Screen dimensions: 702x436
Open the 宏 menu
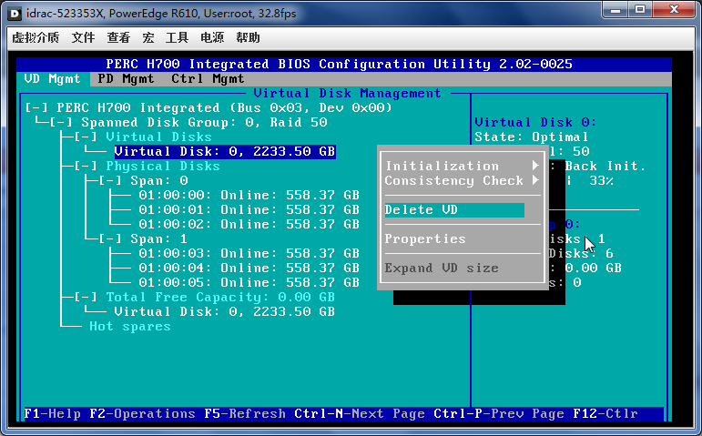[x=148, y=37]
